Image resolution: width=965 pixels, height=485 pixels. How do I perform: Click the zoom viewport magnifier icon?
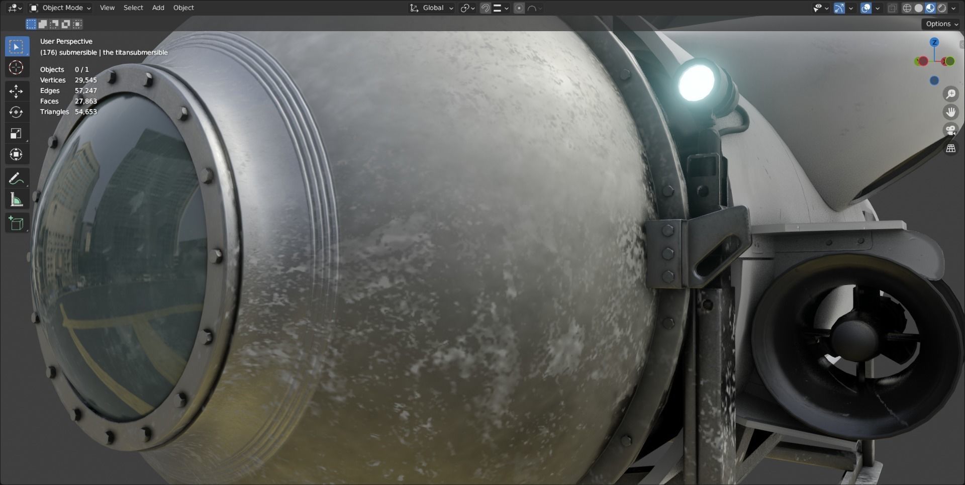point(950,94)
